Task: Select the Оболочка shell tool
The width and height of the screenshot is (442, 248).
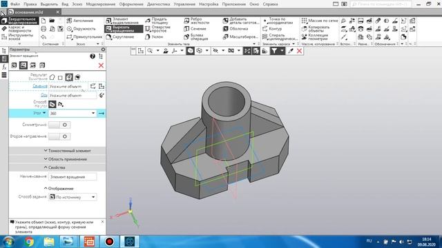Action: point(236,29)
